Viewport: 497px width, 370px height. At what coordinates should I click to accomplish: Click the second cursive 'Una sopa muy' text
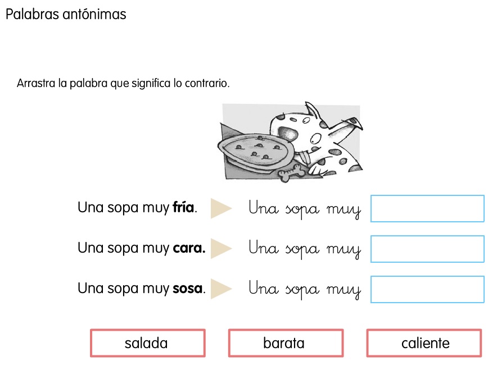(305, 249)
